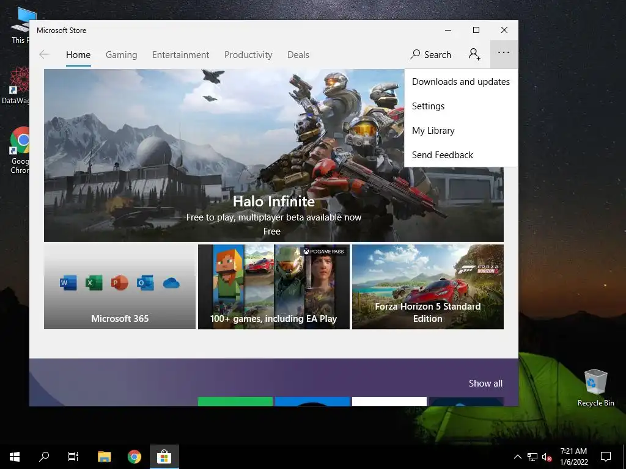Open File Explorer from the taskbar
The height and width of the screenshot is (469, 626).
pos(104,457)
